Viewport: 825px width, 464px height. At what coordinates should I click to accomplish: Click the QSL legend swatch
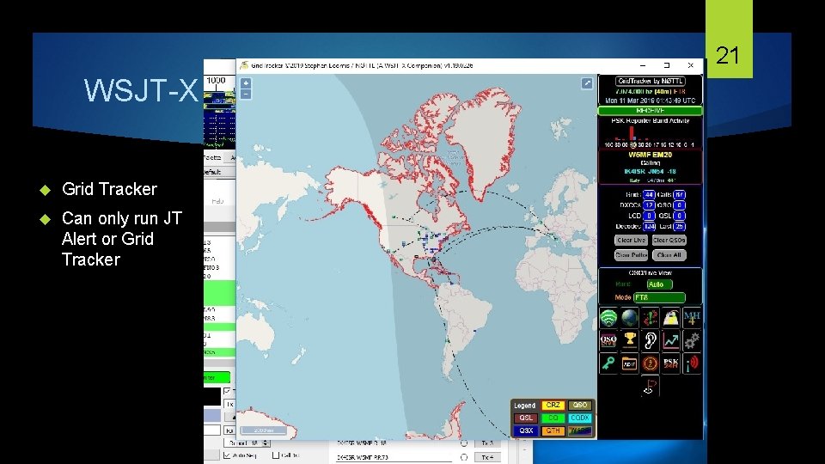(x=526, y=418)
